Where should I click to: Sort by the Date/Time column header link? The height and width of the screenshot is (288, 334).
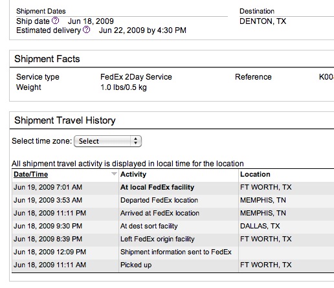30,174
